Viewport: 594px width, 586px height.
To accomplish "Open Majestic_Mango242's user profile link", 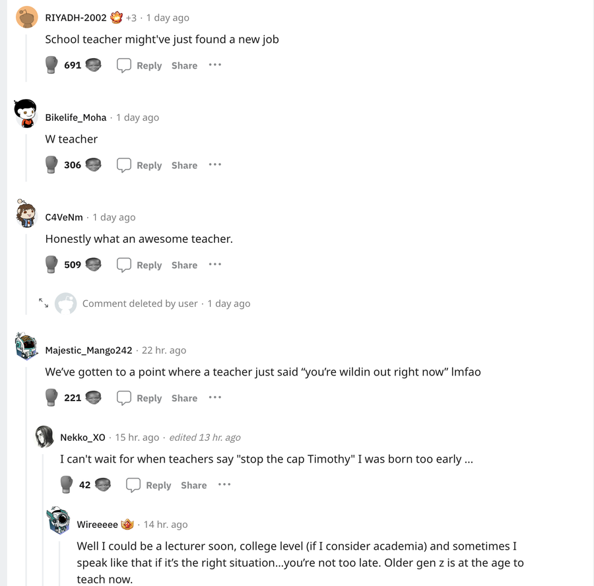I will [x=88, y=350].
